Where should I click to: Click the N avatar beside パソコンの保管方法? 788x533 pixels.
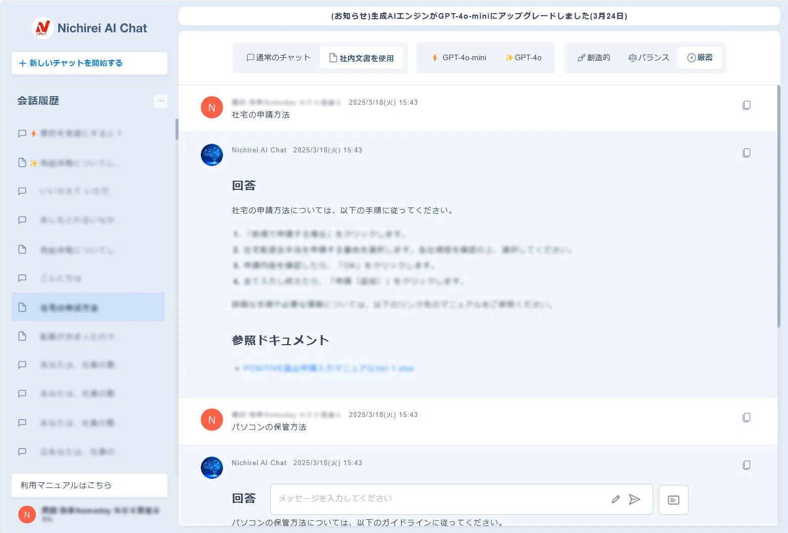click(212, 420)
